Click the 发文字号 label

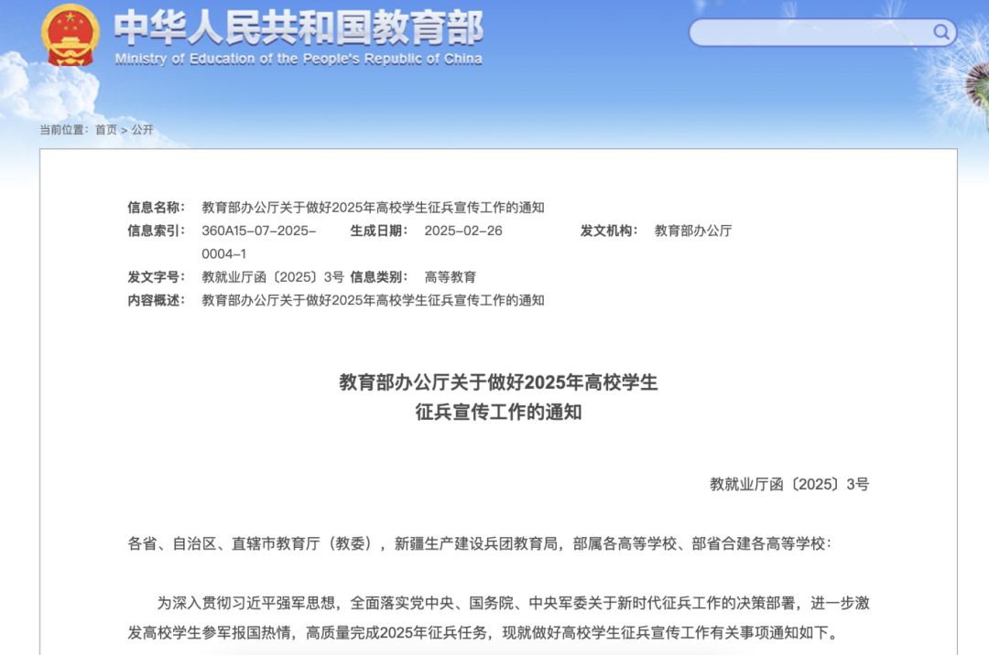tap(156, 277)
